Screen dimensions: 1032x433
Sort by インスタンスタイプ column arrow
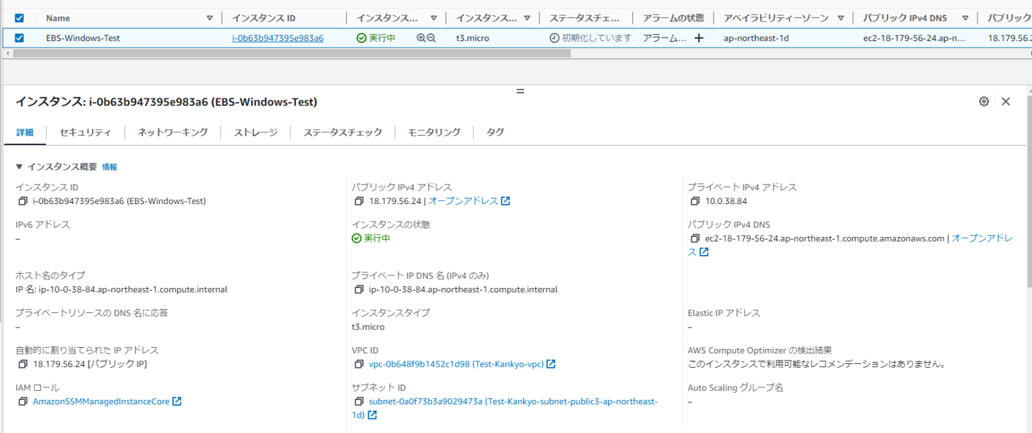pyautogui.click(x=527, y=18)
